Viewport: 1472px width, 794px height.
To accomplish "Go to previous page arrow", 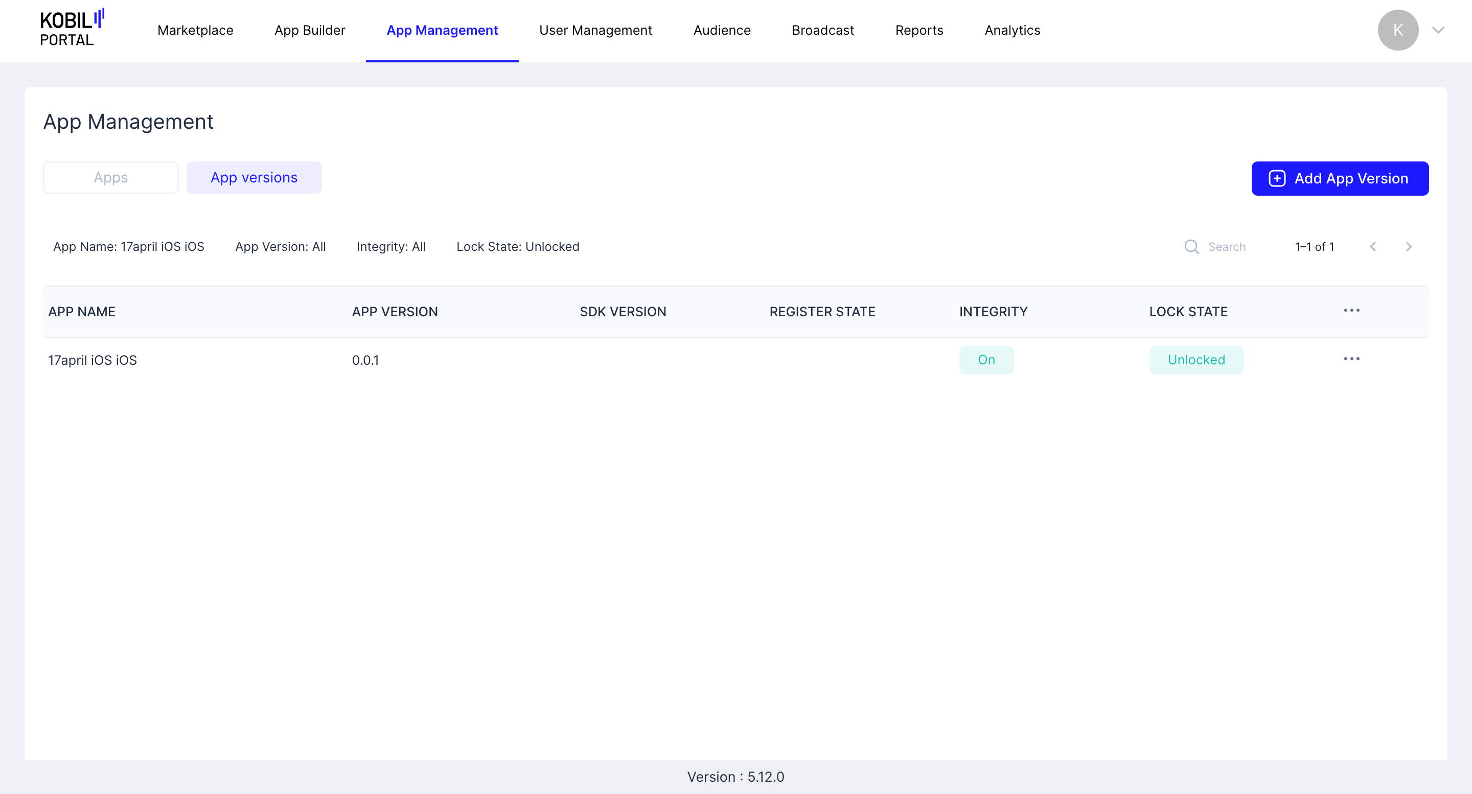I will [x=1372, y=247].
